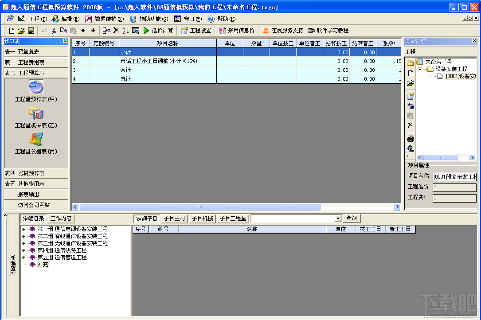Image resolution: width=481 pixels, height=320 pixels.
Task: Click the insert row icon in toolbar
Action: (x=106, y=31)
